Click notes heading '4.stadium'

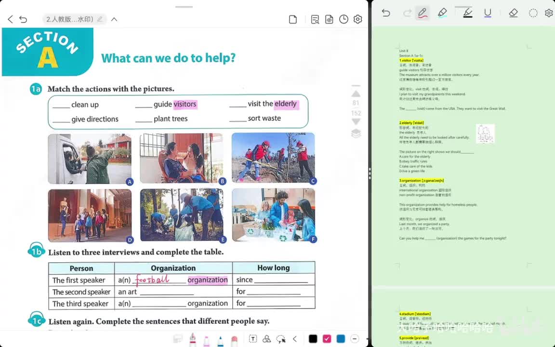click(415, 314)
